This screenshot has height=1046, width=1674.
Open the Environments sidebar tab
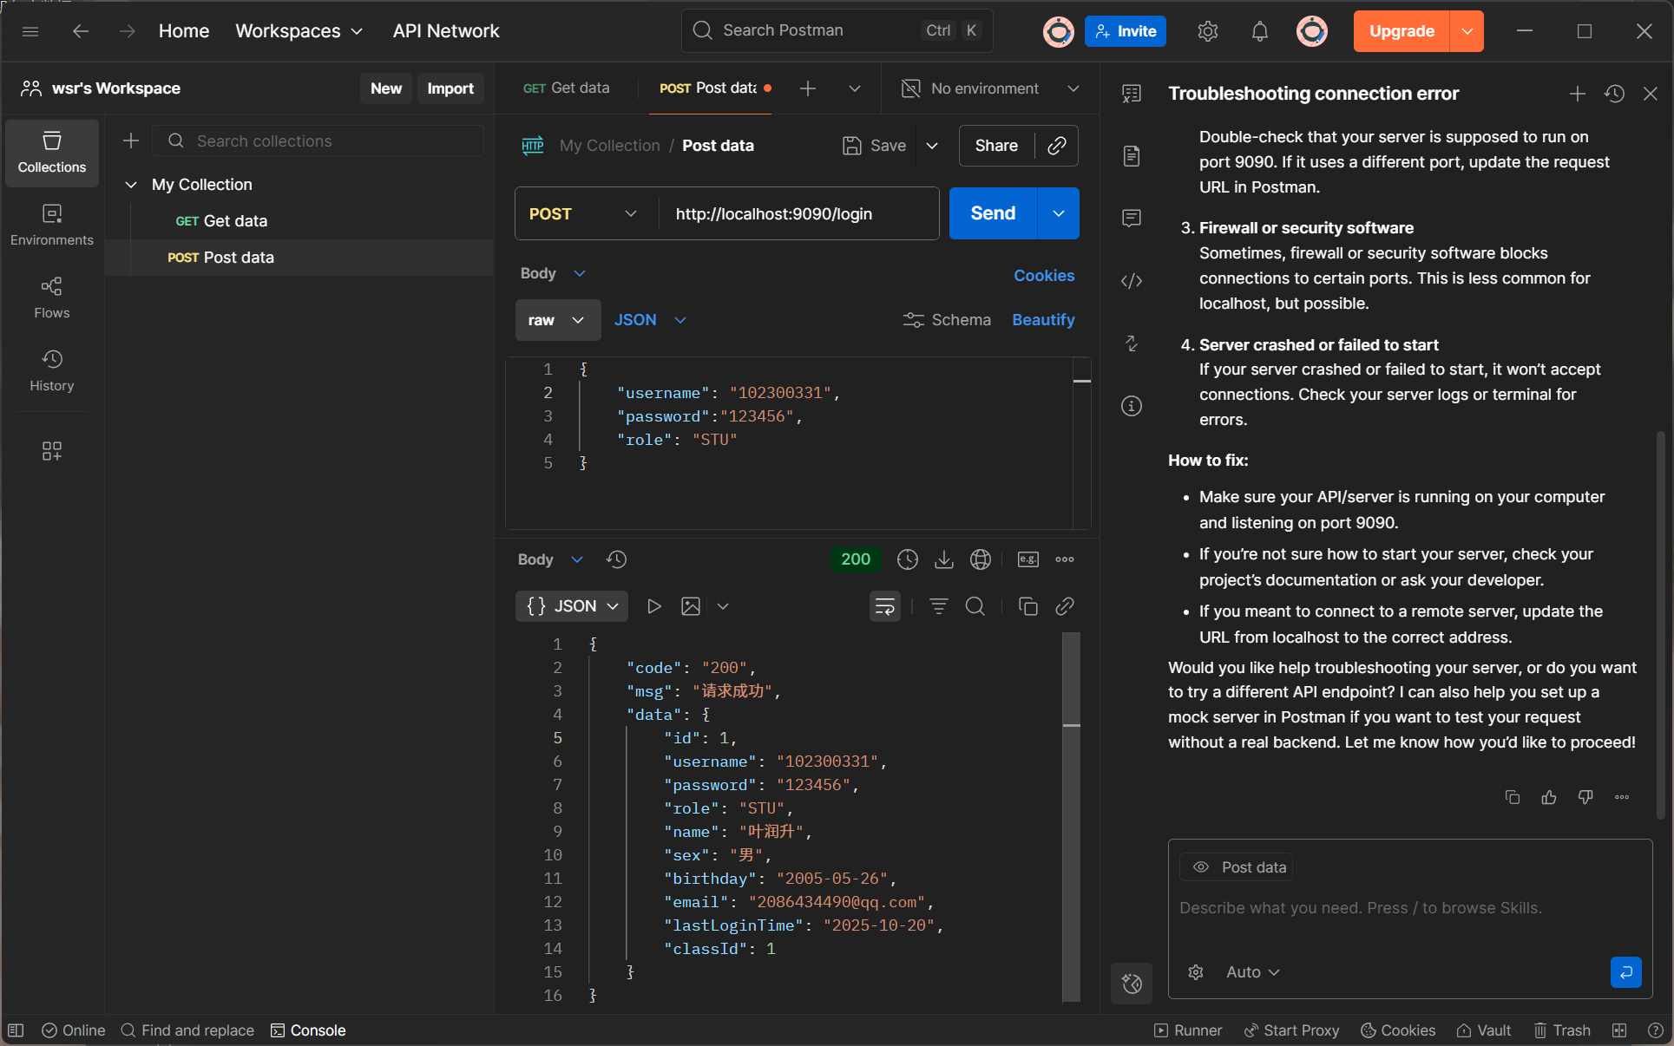click(x=52, y=226)
